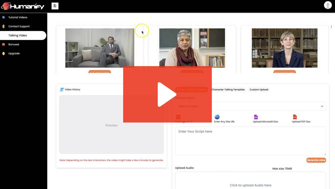
Task: Play the video with red play button
Action: tap(167, 94)
